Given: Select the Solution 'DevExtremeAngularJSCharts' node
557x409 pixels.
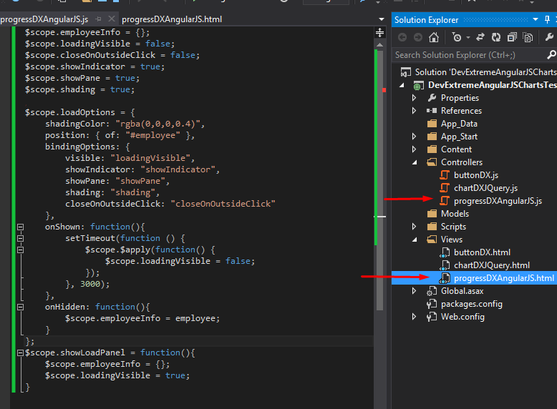Looking at the screenshot, I should pos(478,72).
